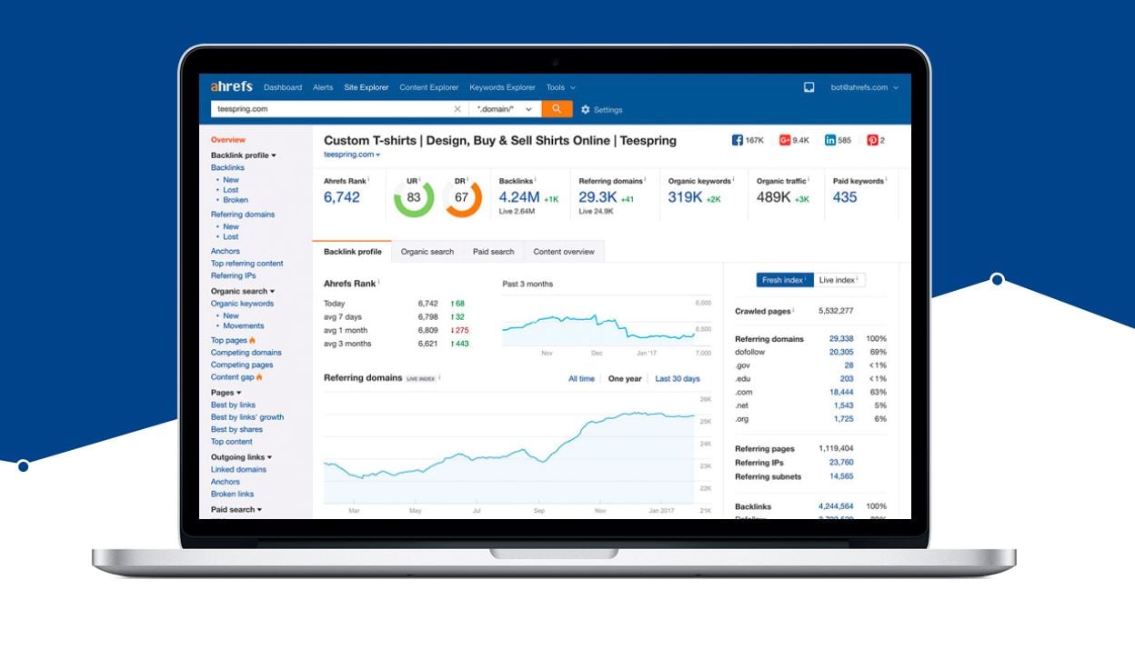The width and height of the screenshot is (1135, 660).
Task: Expand the teespring.com URL dropdown under title
Action: tap(352, 155)
